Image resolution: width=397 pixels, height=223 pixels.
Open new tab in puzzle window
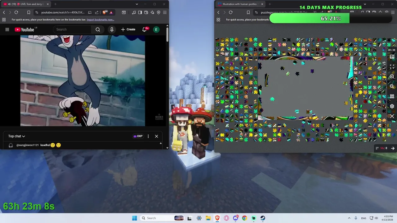point(270,4)
